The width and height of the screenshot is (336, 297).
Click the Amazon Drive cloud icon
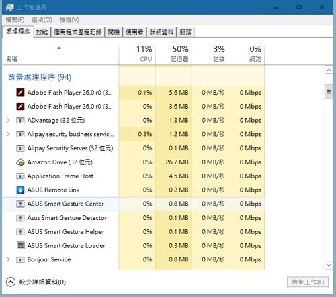20,162
